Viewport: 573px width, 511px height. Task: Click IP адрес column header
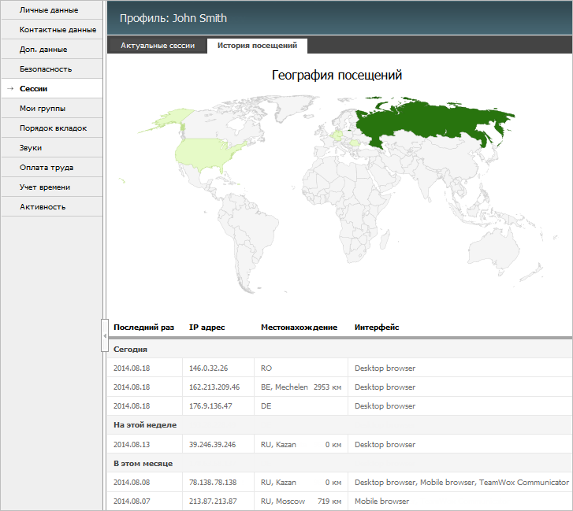(207, 328)
